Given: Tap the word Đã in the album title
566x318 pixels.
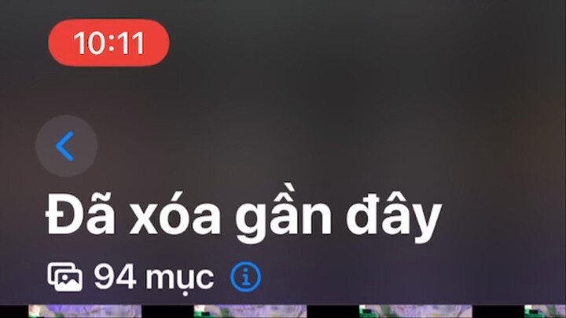Looking at the screenshot, I should point(81,214).
